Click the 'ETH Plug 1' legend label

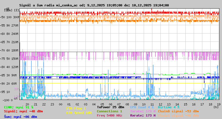76,108
